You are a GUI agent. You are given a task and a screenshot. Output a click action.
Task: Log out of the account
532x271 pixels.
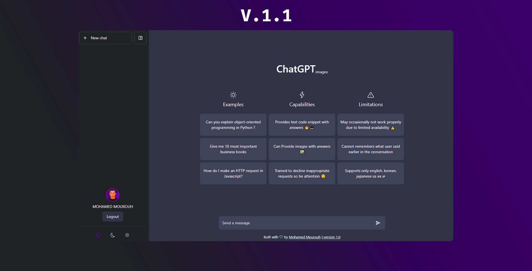click(x=113, y=217)
